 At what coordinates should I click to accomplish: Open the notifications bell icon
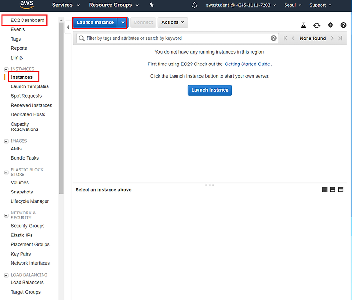(195, 5)
